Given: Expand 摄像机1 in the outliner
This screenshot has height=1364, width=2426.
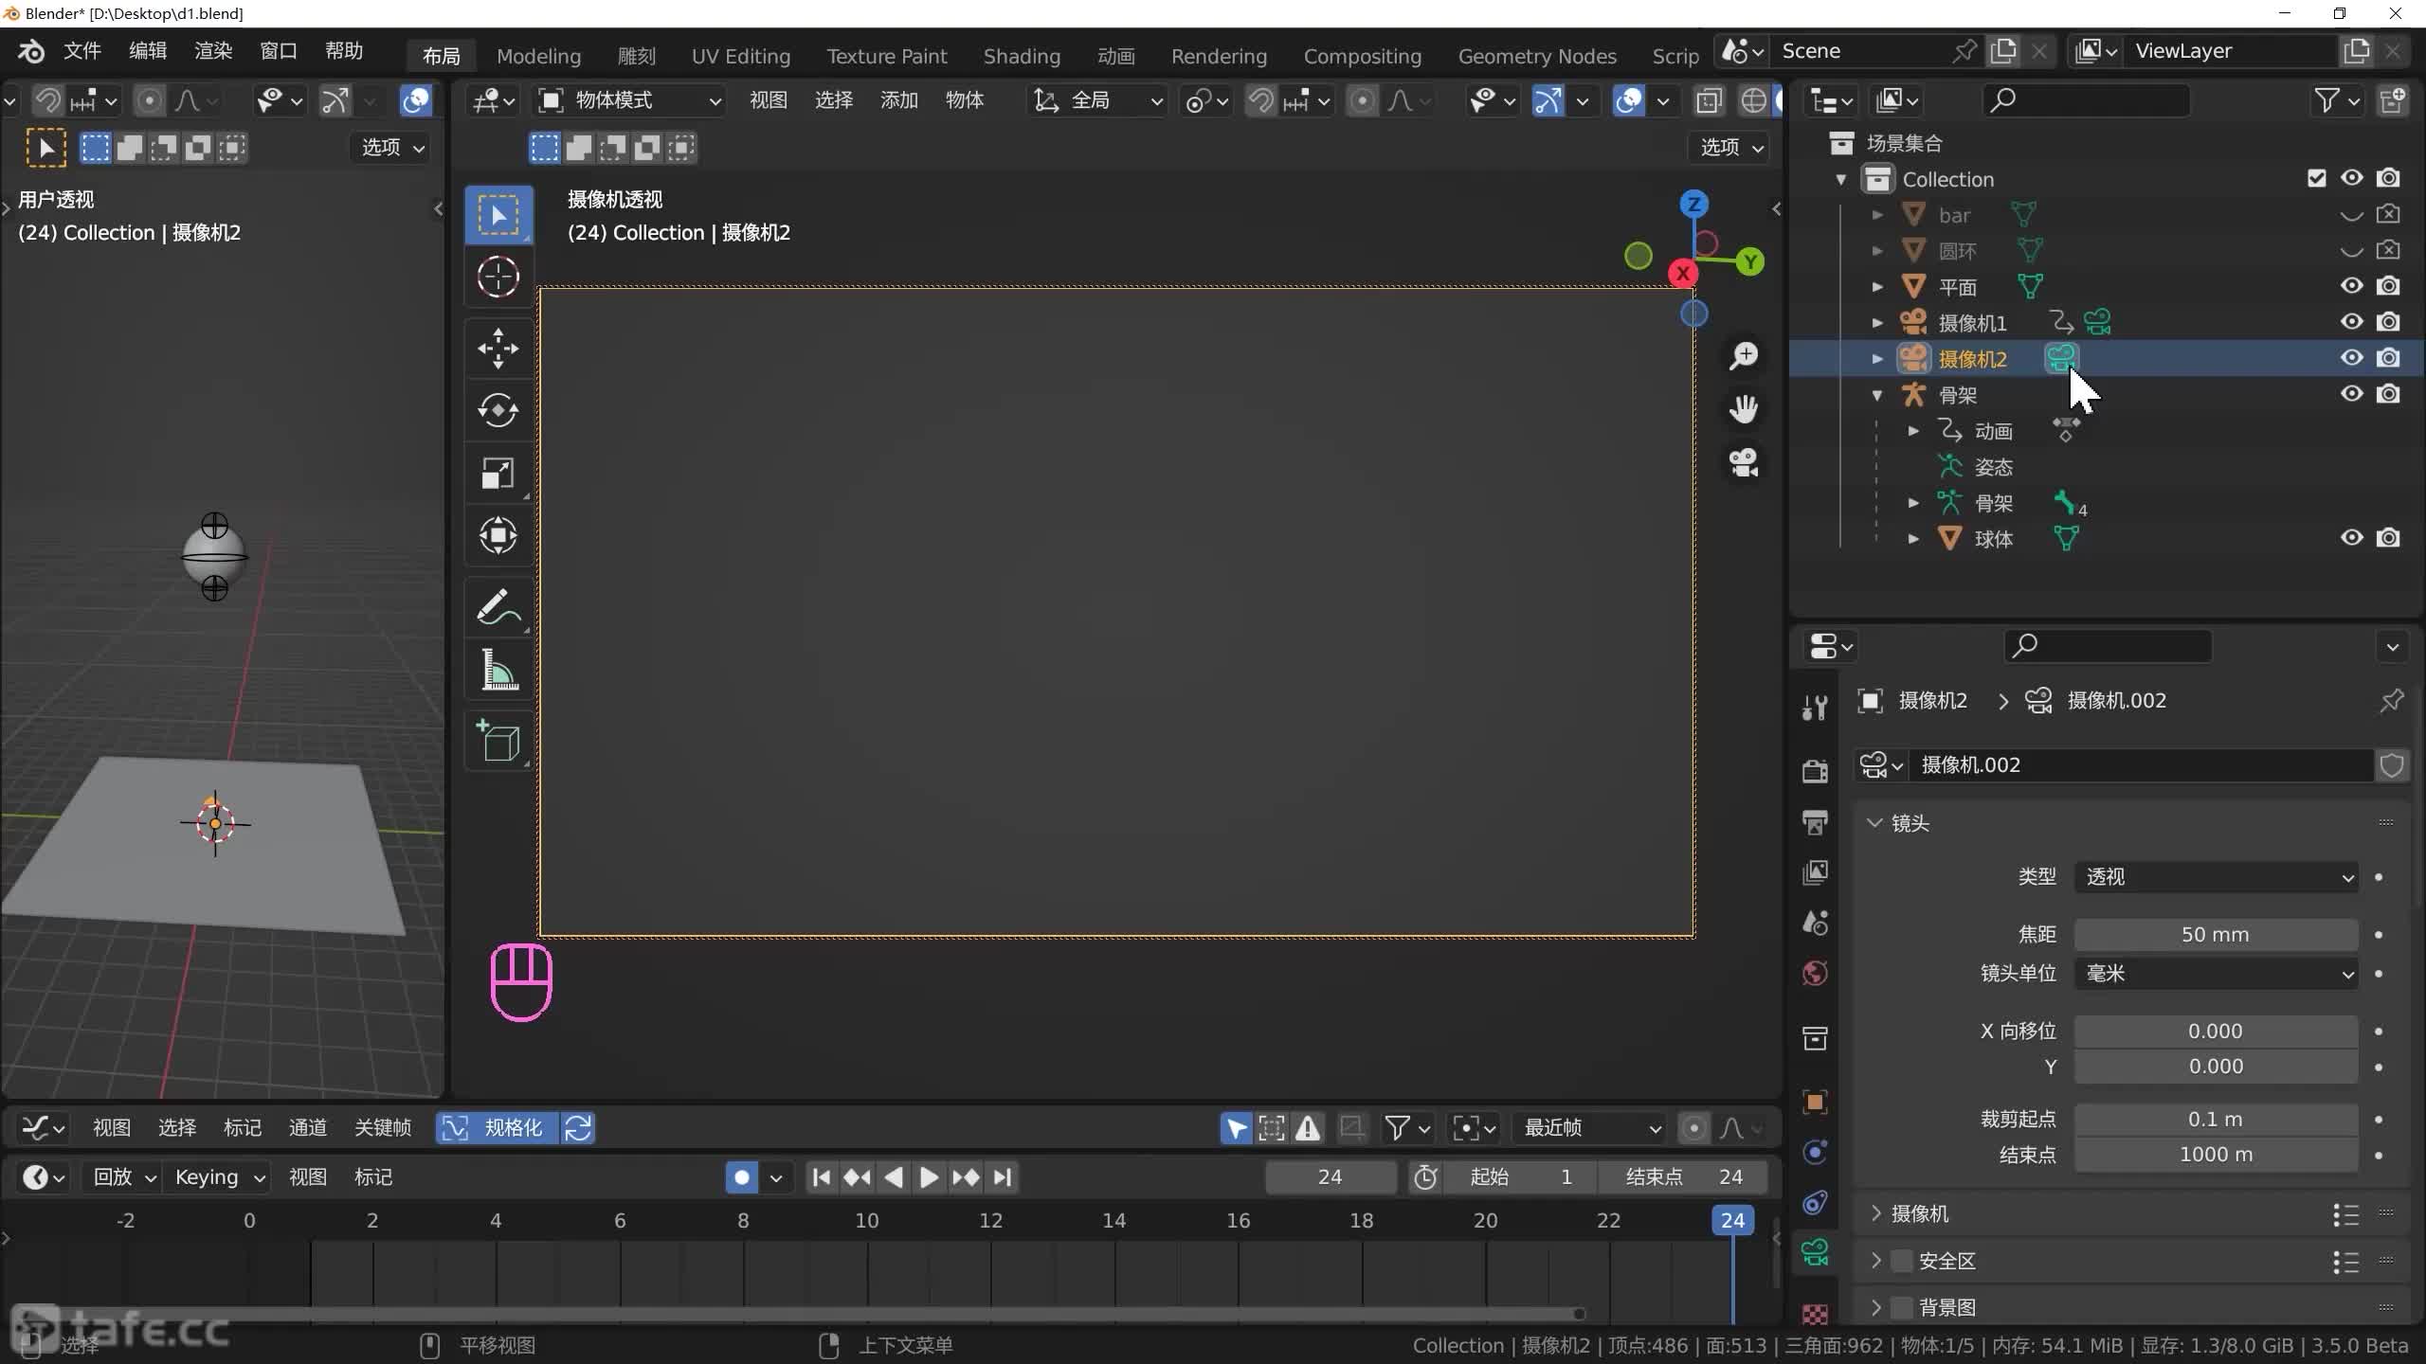Looking at the screenshot, I should tap(1877, 323).
